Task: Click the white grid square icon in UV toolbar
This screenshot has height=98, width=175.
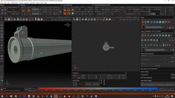Action: coord(107,19)
